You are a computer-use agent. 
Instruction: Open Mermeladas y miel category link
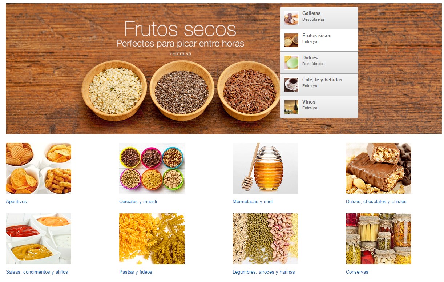tap(253, 202)
